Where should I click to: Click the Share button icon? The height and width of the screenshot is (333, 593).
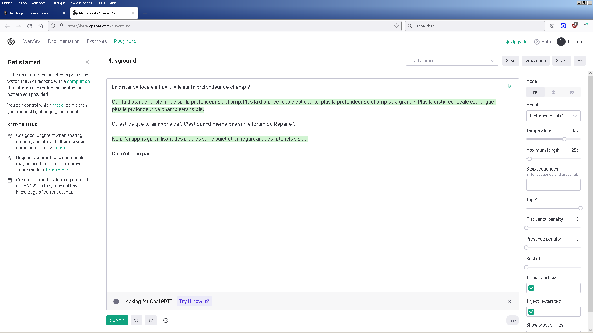tap(561, 60)
